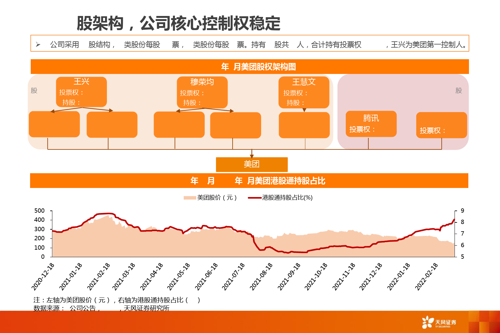Click the 天风证券 logo in footer
The height and width of the screenshot is (333, 500).
(x=439, y=322)
